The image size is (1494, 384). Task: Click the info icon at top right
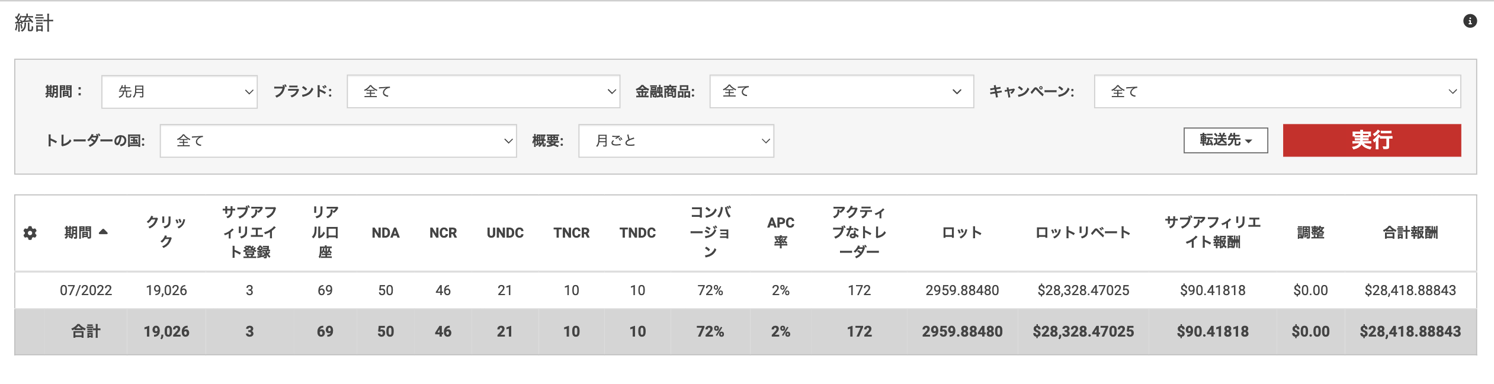pyautogui.click(x=1470, y=21)
